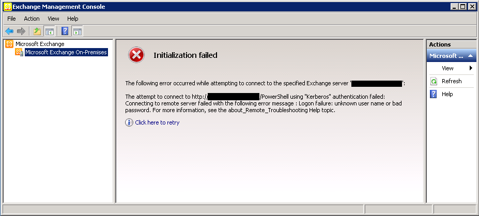Toggle the Show/Hide Console Tree button
The width and height of the screenshot is (479, 216).
coord(49,32)
